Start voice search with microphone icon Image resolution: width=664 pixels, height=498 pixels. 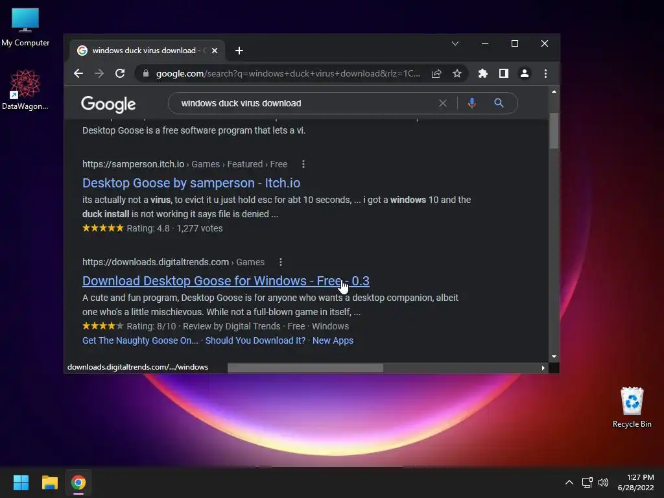pos(472,103)
